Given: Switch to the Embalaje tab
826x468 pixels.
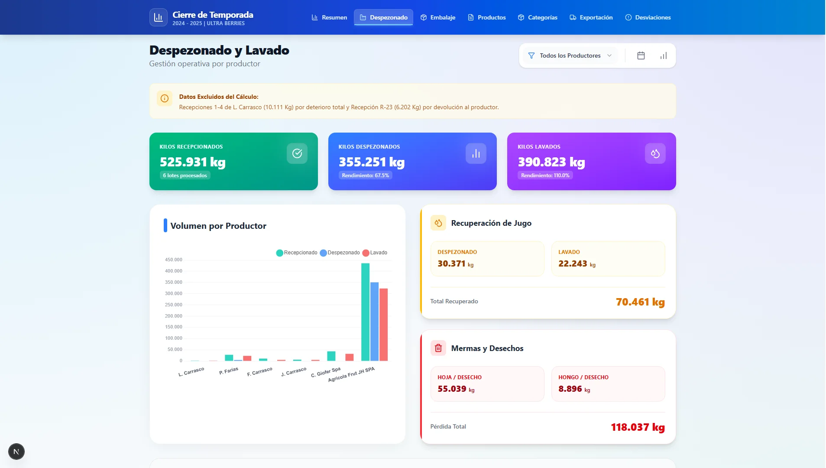Looking at the screenshot, I should coord(438,17).
